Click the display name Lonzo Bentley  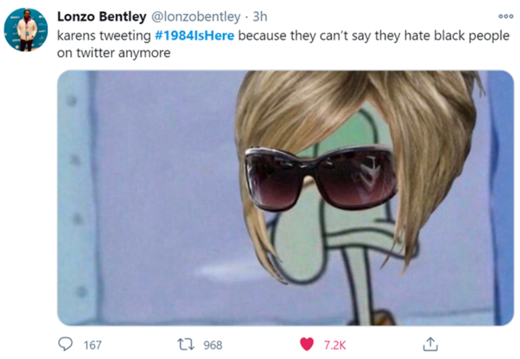pos(101,16)
